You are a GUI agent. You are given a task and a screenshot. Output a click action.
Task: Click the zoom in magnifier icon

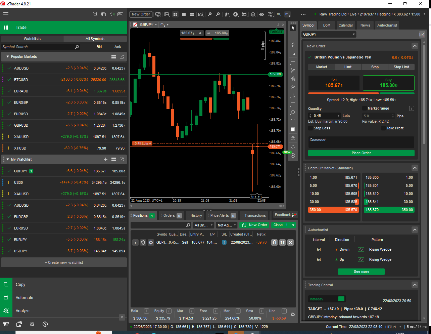(218, 14)
